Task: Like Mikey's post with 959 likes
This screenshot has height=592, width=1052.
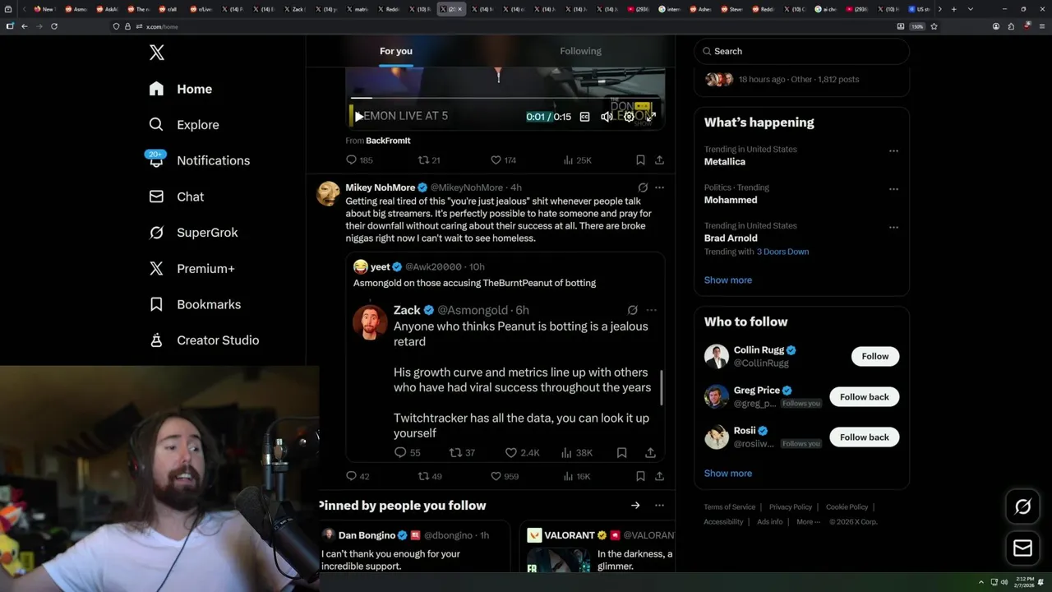Action: [x=505, y=476]
